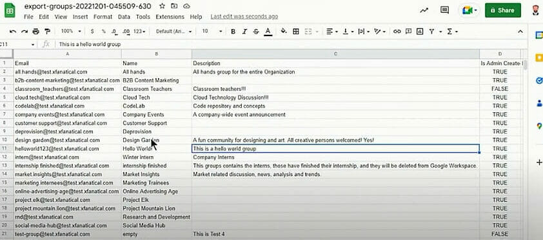Image resolution: width=543 pixels, height=240 pixels.
Task: Open the vertical align dropdown
Action: [x=348, y=32]
